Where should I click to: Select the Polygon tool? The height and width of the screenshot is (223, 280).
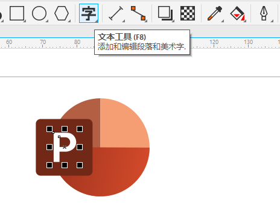62,13
